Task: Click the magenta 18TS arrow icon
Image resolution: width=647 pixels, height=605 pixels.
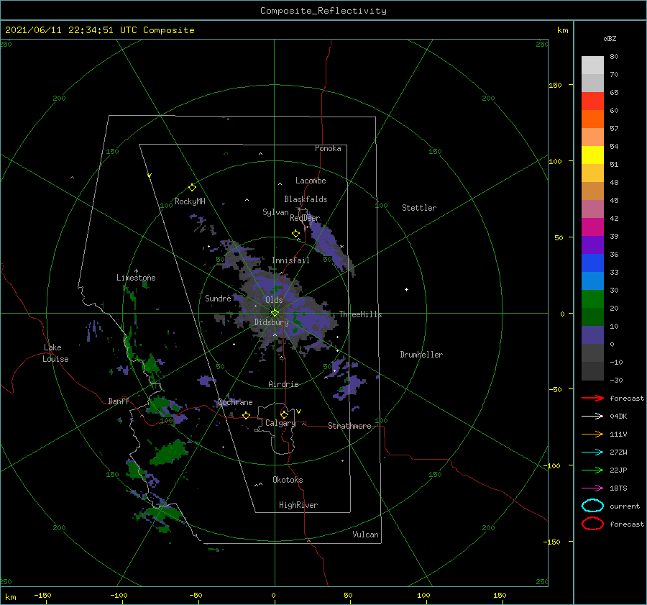Action: pos(592,488)
